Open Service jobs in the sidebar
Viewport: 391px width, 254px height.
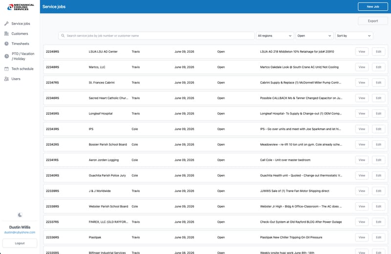coord(20,23)
